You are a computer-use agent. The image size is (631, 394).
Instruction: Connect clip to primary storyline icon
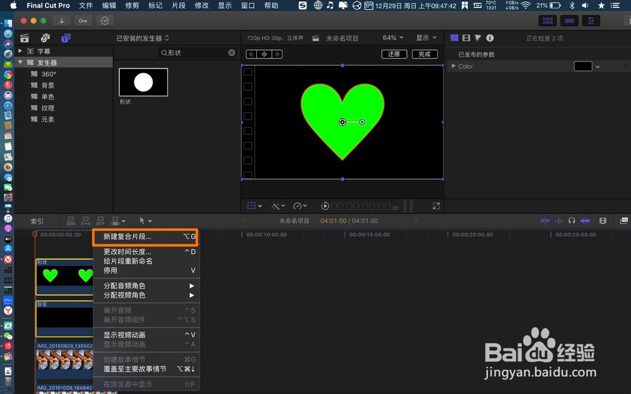coord(71,220)
